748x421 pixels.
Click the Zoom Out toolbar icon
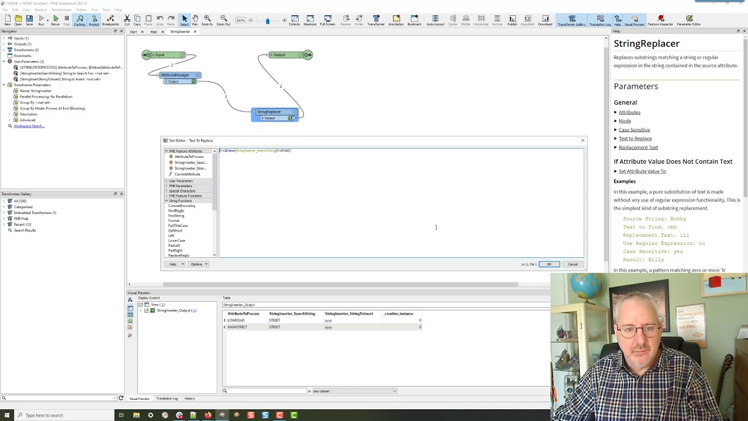pyautogui.click(x=223, y=20)
